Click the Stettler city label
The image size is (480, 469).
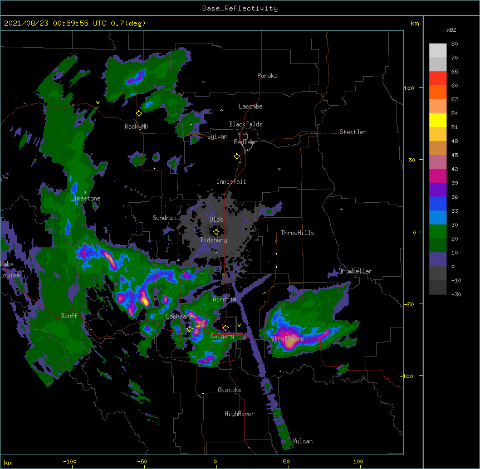click(353, 132)
